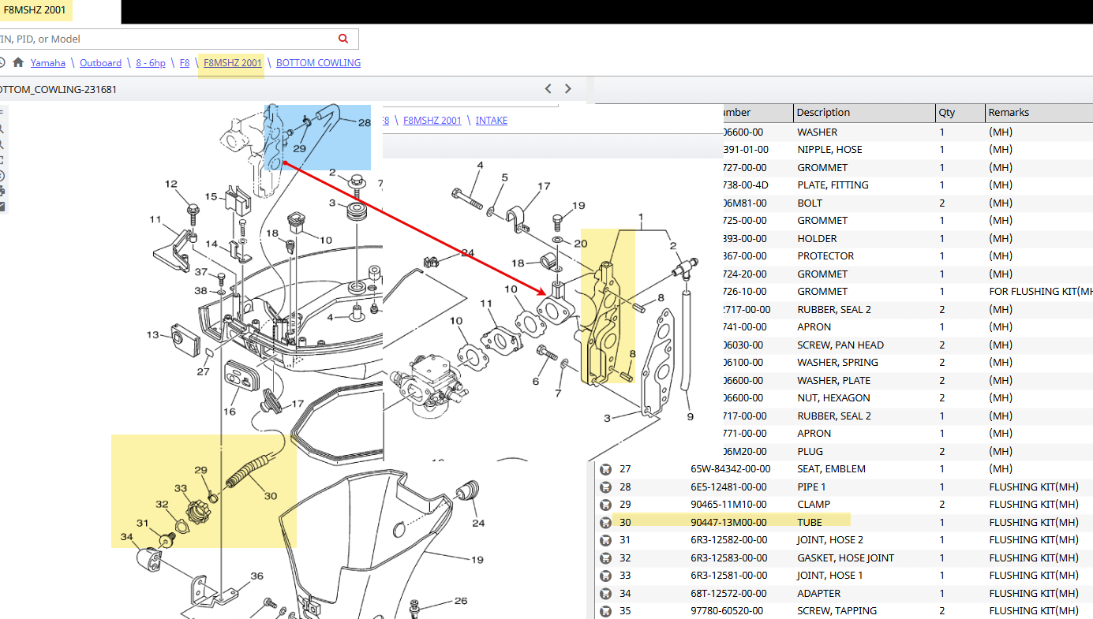Select callout number 36 in the diagram
This screenshot has height=619, width=1093.
coord(256,576)
